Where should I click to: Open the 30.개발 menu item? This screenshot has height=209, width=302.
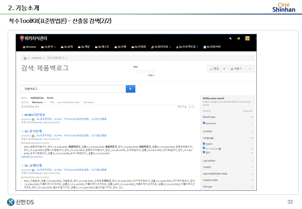[84, 47]
